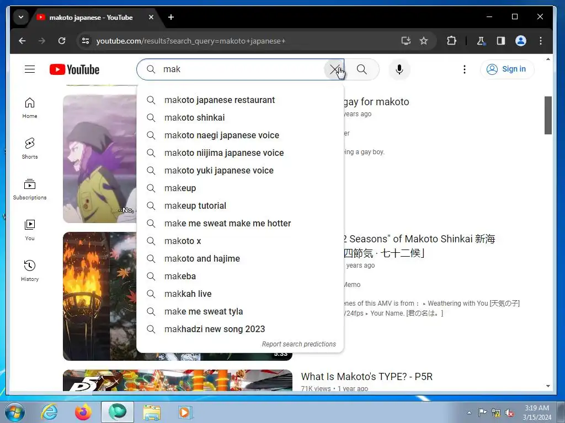Choose suggestion make me sweat make me hotter

240,224
